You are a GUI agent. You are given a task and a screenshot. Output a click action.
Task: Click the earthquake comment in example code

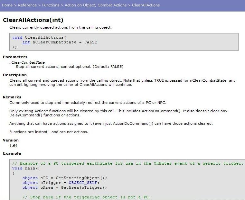coord(127,163)
